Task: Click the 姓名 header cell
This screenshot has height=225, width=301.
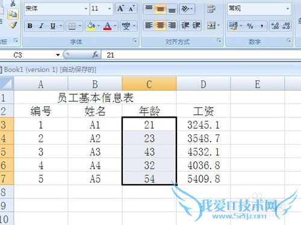Action: click(95, 111)
